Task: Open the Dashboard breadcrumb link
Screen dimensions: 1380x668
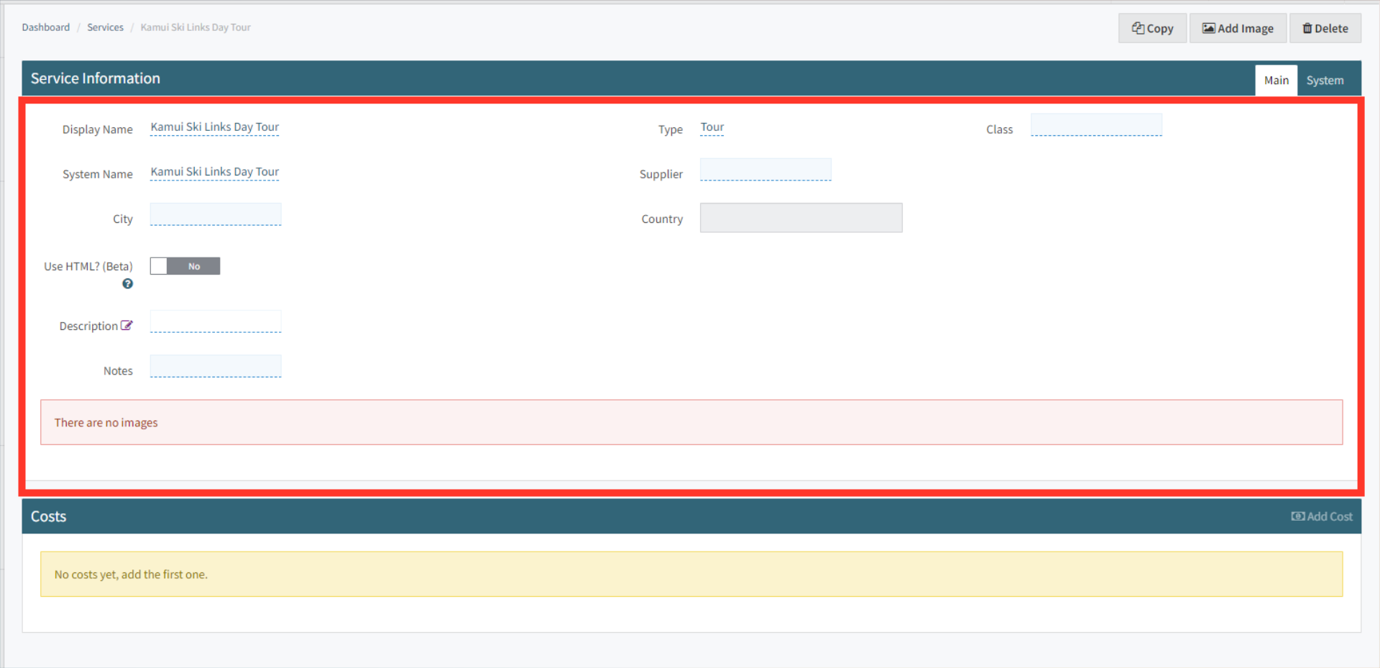Action: click(46, 27)
